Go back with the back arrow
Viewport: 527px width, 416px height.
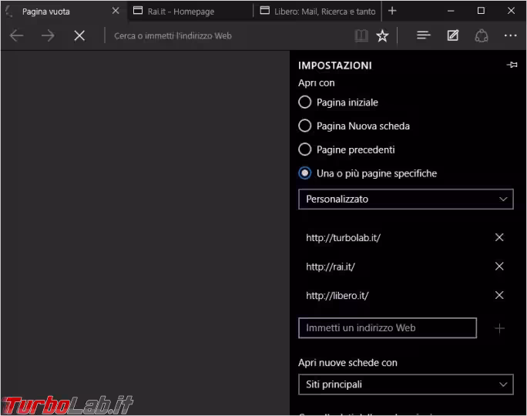16,35
